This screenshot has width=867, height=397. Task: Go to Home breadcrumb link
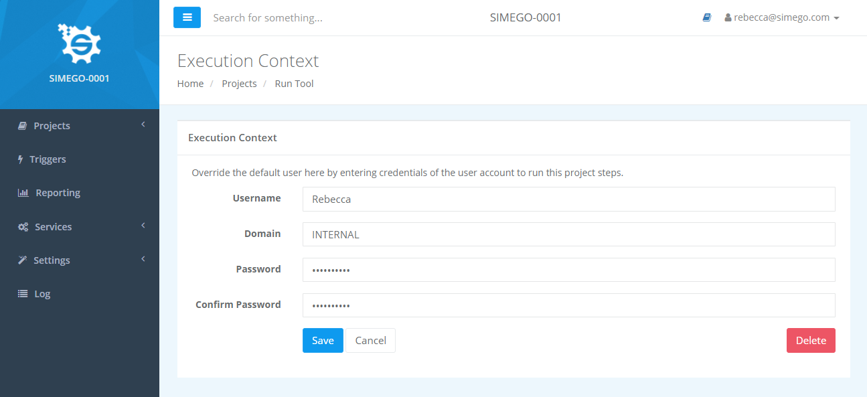[x=190, y=84]
